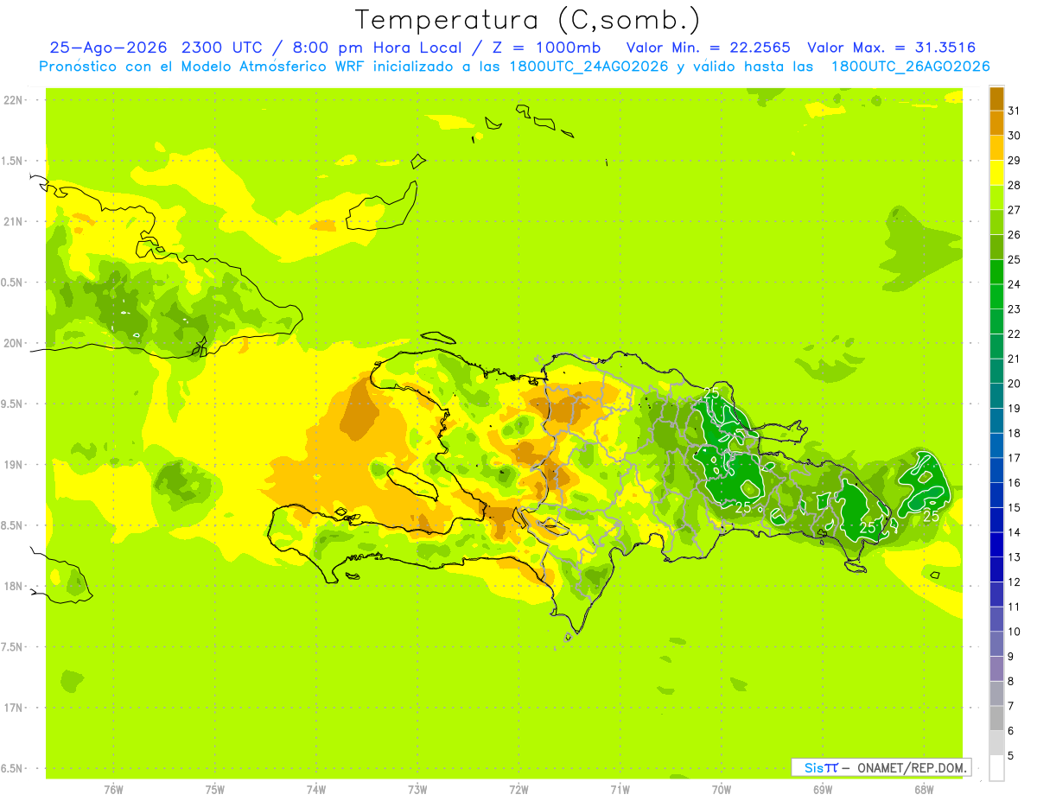Pick the teal colorbar segment between 19 and 20
The width and height of the screenshot is (1037, 801).
(x=996, y=396)
